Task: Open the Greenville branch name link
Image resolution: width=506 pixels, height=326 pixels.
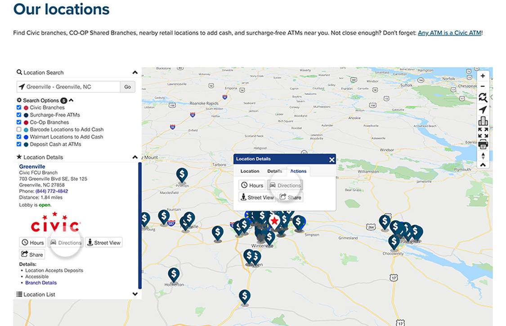Action: (x=32, y=167)
